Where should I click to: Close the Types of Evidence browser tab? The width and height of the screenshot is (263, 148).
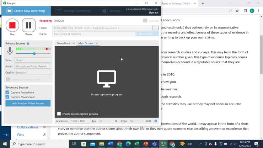(x=195, y=4)
